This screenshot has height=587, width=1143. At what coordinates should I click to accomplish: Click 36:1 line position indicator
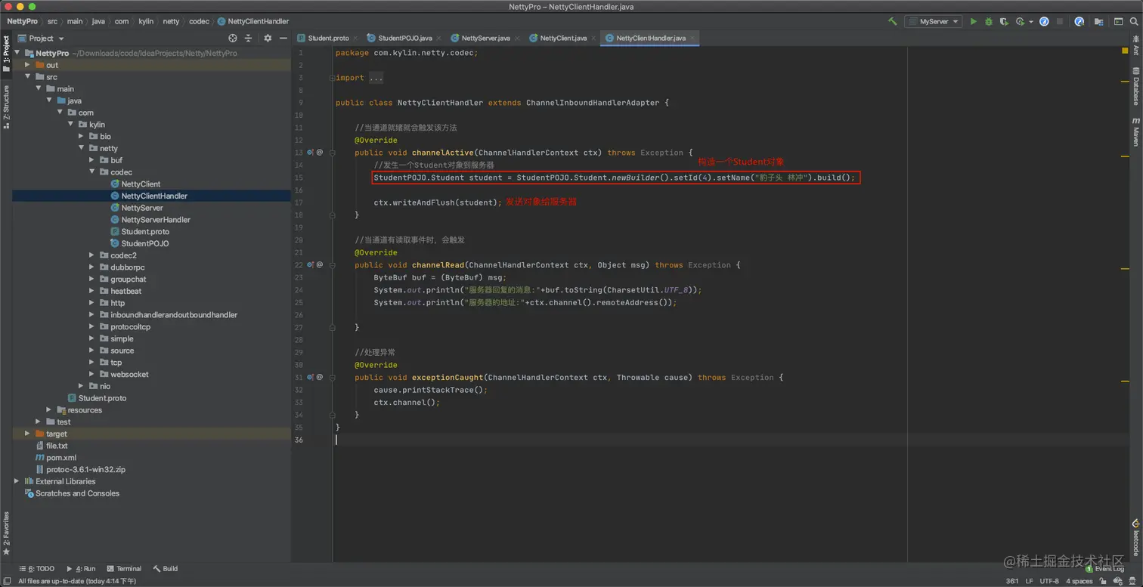(1012, 581)
